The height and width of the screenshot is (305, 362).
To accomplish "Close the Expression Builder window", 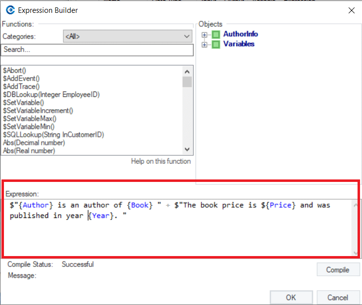I will pos(352,10).
